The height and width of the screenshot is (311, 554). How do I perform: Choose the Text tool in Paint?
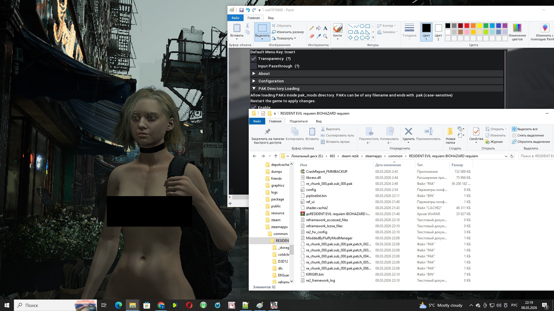click(x=325, y=28)
